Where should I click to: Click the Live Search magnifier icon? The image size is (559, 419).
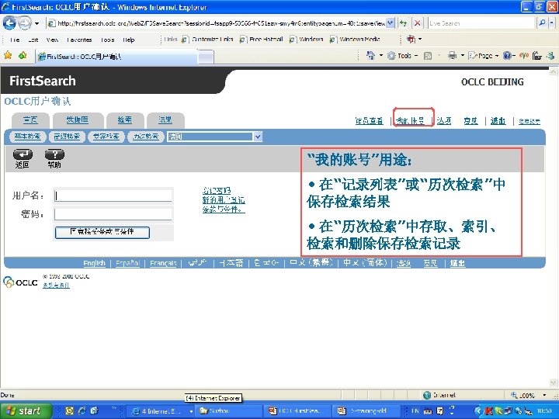[542, 23]
